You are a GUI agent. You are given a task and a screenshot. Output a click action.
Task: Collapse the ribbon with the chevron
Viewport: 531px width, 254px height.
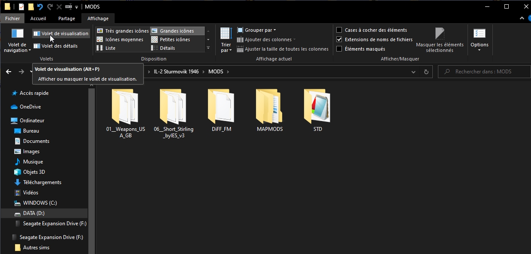522,18
